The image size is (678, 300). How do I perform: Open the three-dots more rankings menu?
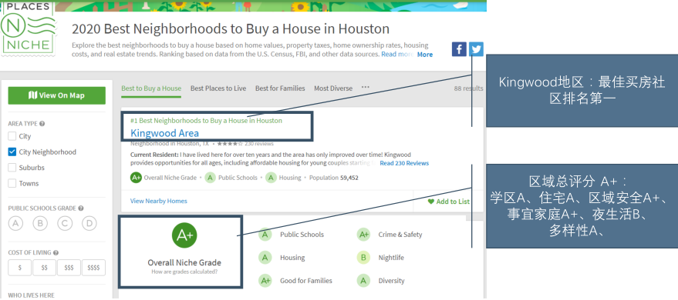pyautogui.click(x=366, y=87)
